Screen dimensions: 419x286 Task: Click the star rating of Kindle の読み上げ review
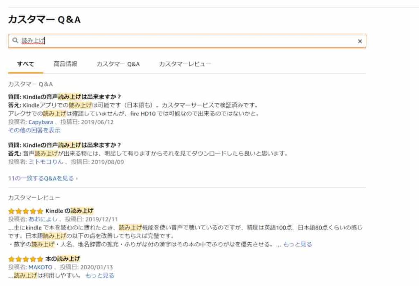25,211
